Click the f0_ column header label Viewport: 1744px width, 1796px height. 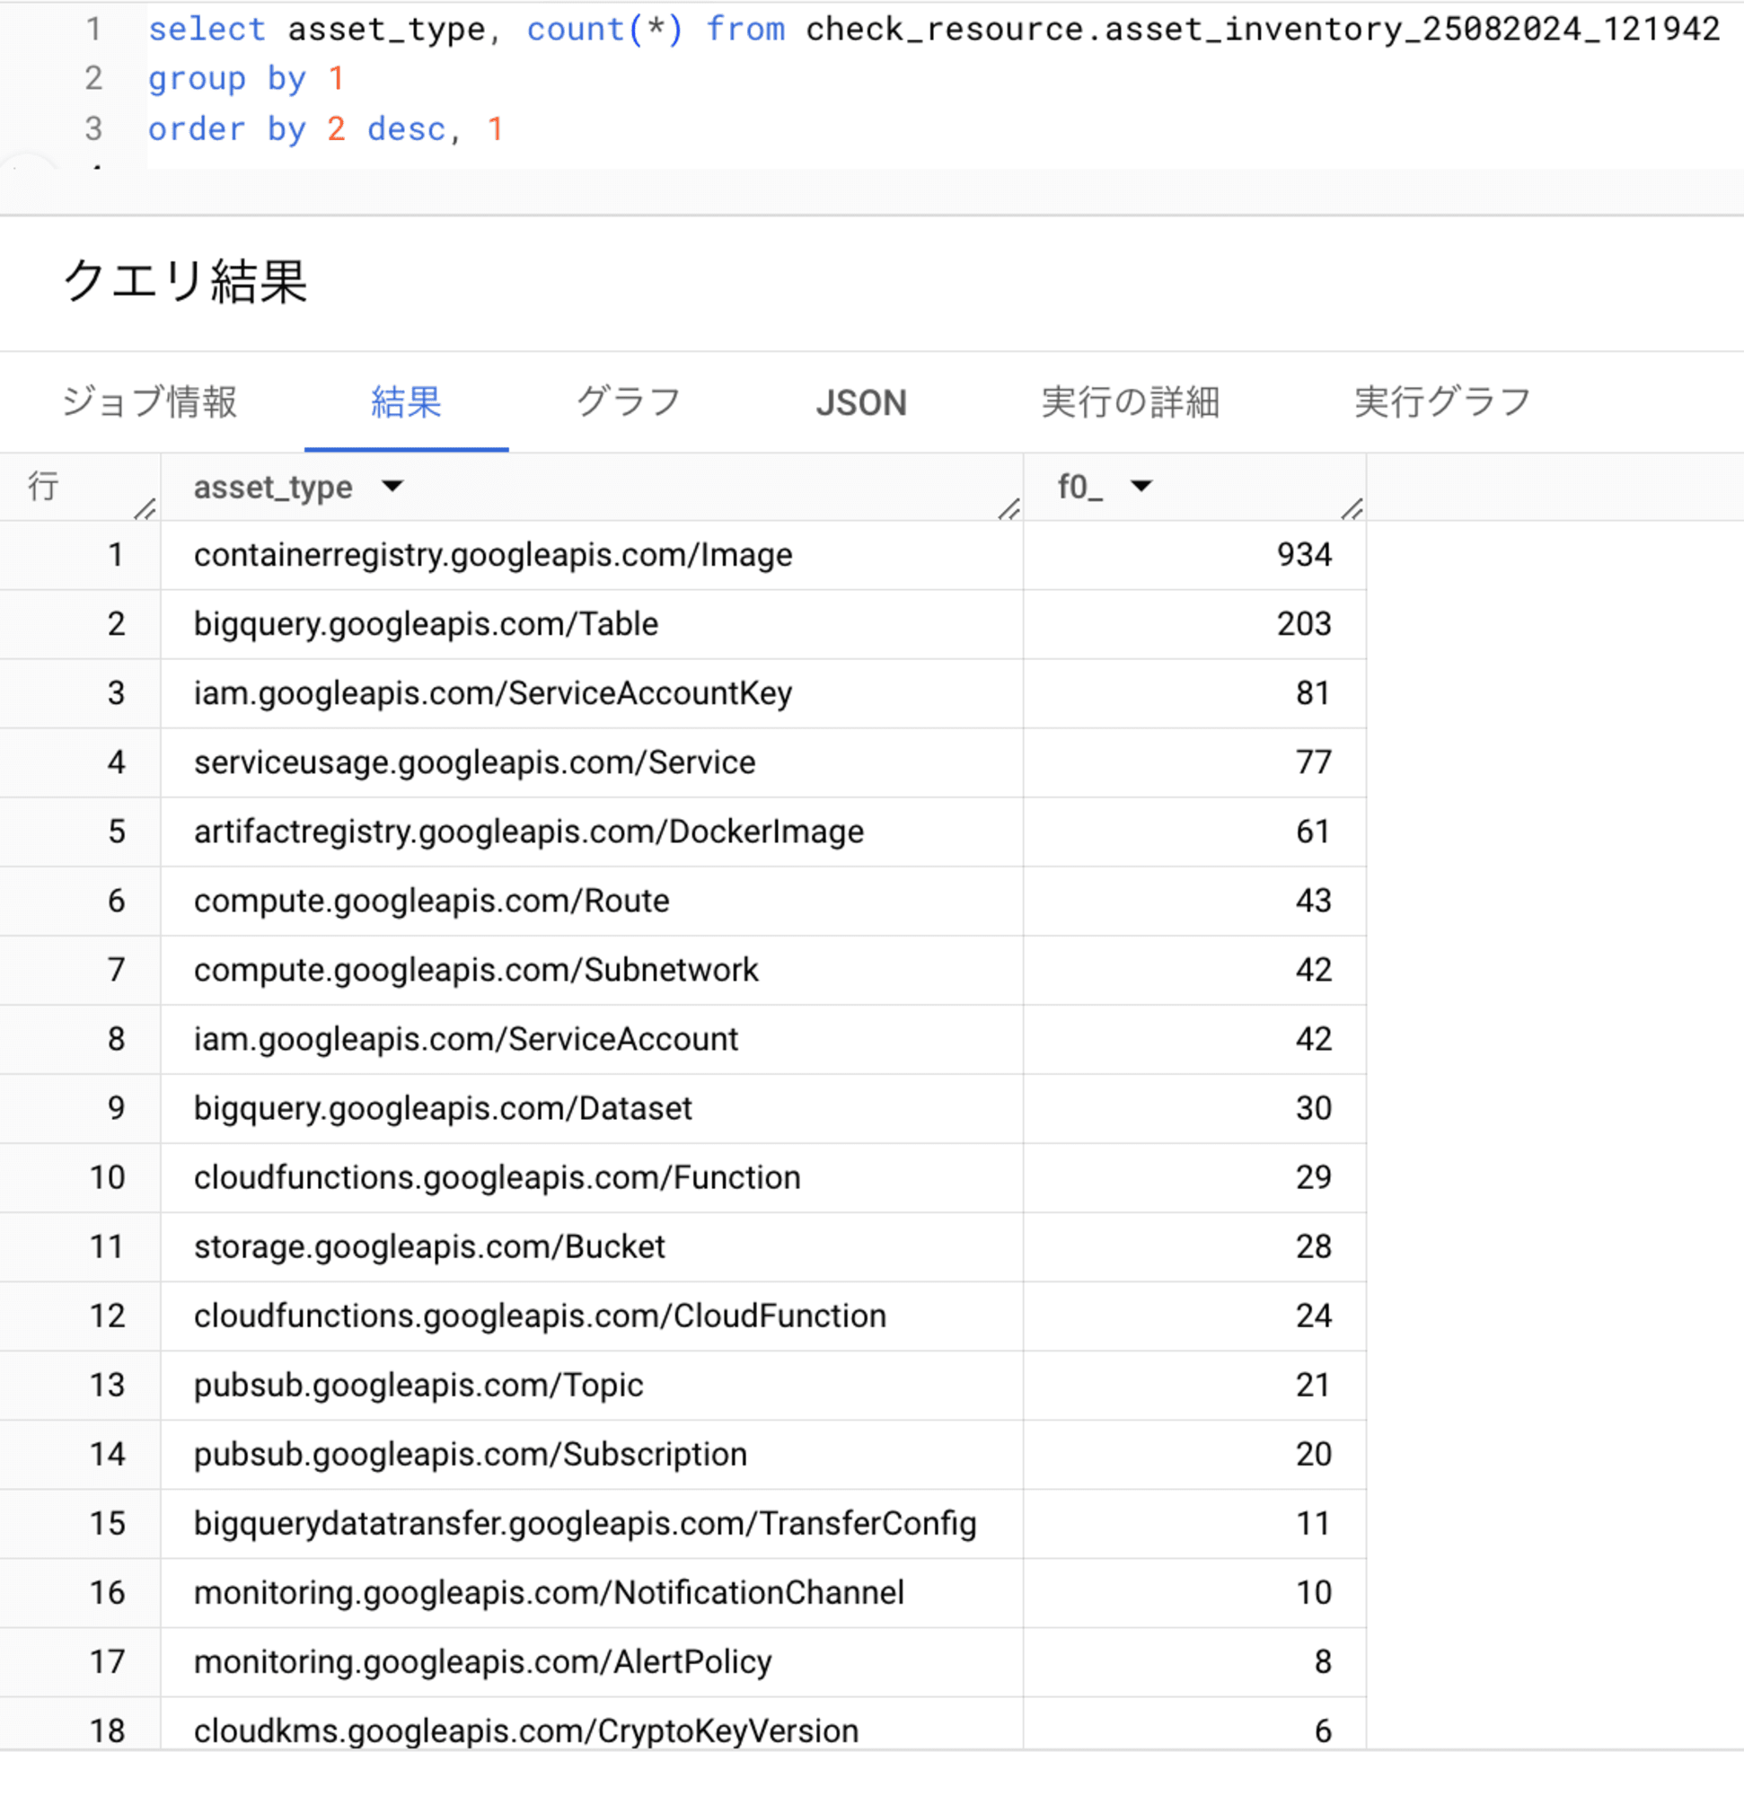click(1079, 488)
